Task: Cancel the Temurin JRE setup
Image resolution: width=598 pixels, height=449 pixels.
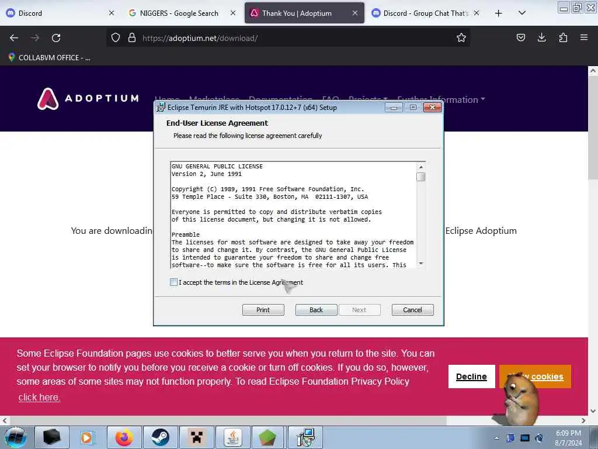Action: [x=413, y=310]
